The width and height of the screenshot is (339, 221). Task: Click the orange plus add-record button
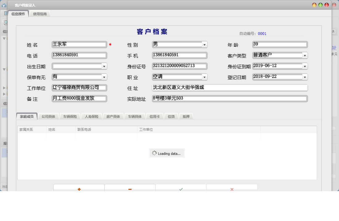(79, 189)
